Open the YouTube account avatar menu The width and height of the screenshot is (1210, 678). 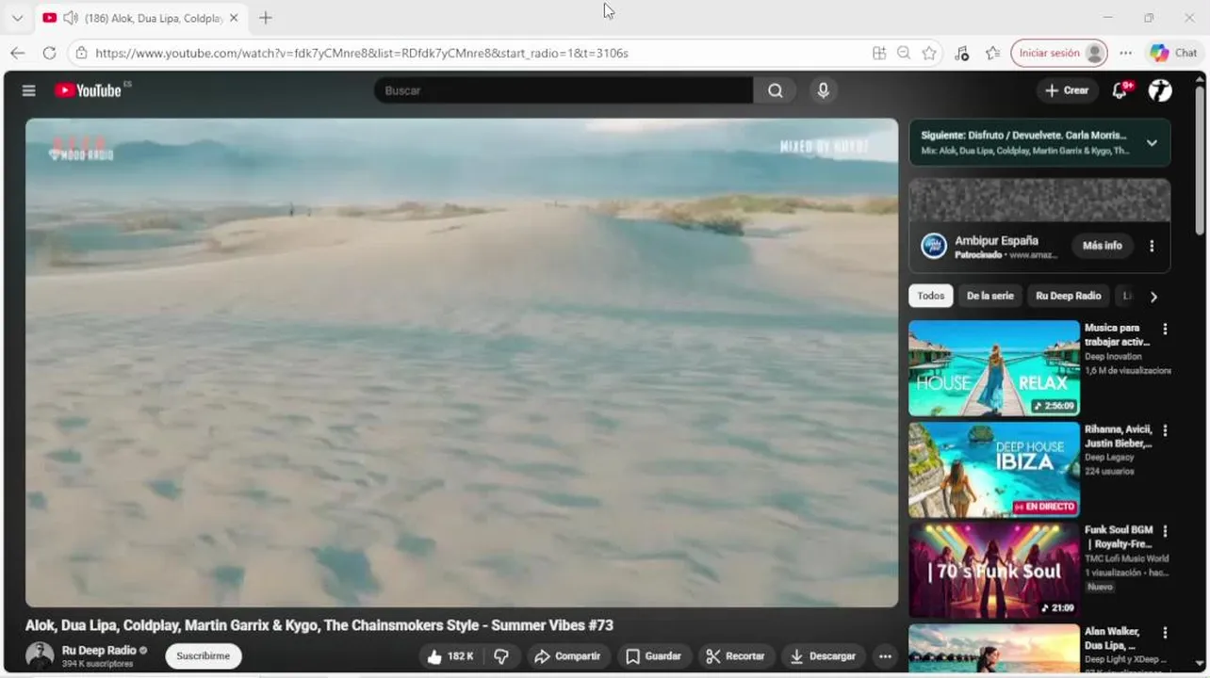click(x=1160, y=90)
